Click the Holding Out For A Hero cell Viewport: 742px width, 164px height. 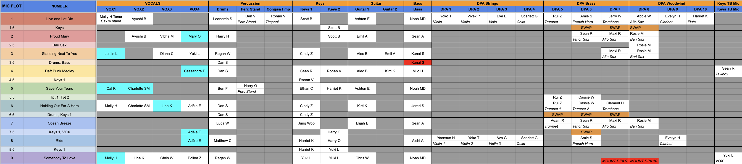coord(59,106)
